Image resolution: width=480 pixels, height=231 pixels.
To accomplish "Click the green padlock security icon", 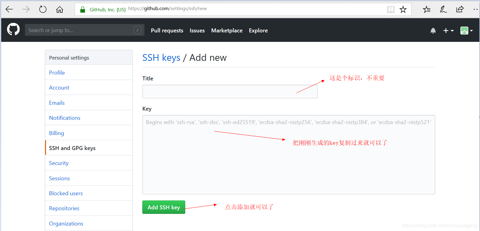I will (83, 9).
